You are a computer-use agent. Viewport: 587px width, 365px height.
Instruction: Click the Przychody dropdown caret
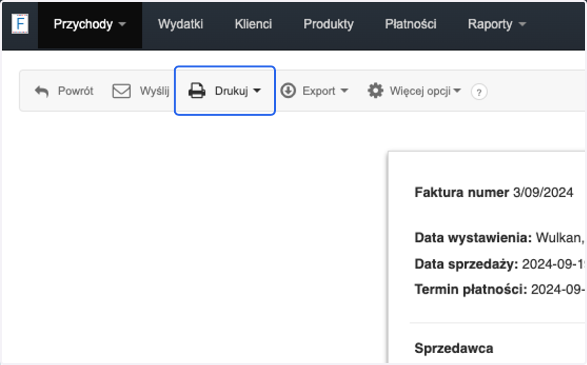point(122,24)
